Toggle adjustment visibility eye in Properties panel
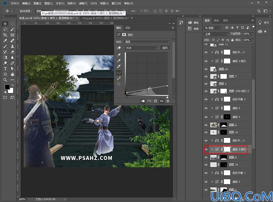 pyautogui.click(x=161, y=101)
